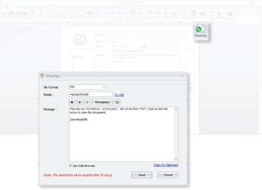Click the Send button
The image size is (262, 190).
(x=142, y=175)
